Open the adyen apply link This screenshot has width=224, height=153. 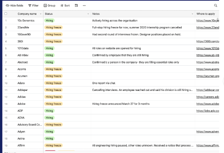tap(208, 131)
